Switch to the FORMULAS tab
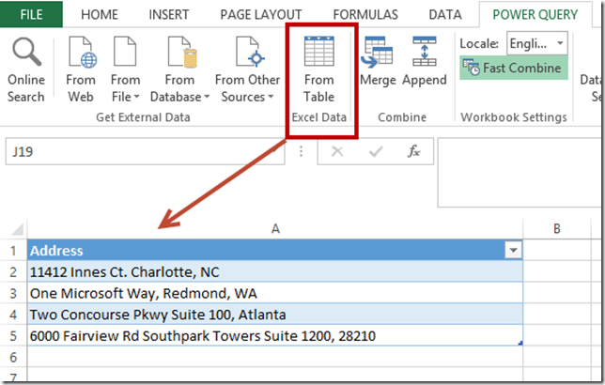This screenshot has height=385, width=605. (x=365, y=15)
